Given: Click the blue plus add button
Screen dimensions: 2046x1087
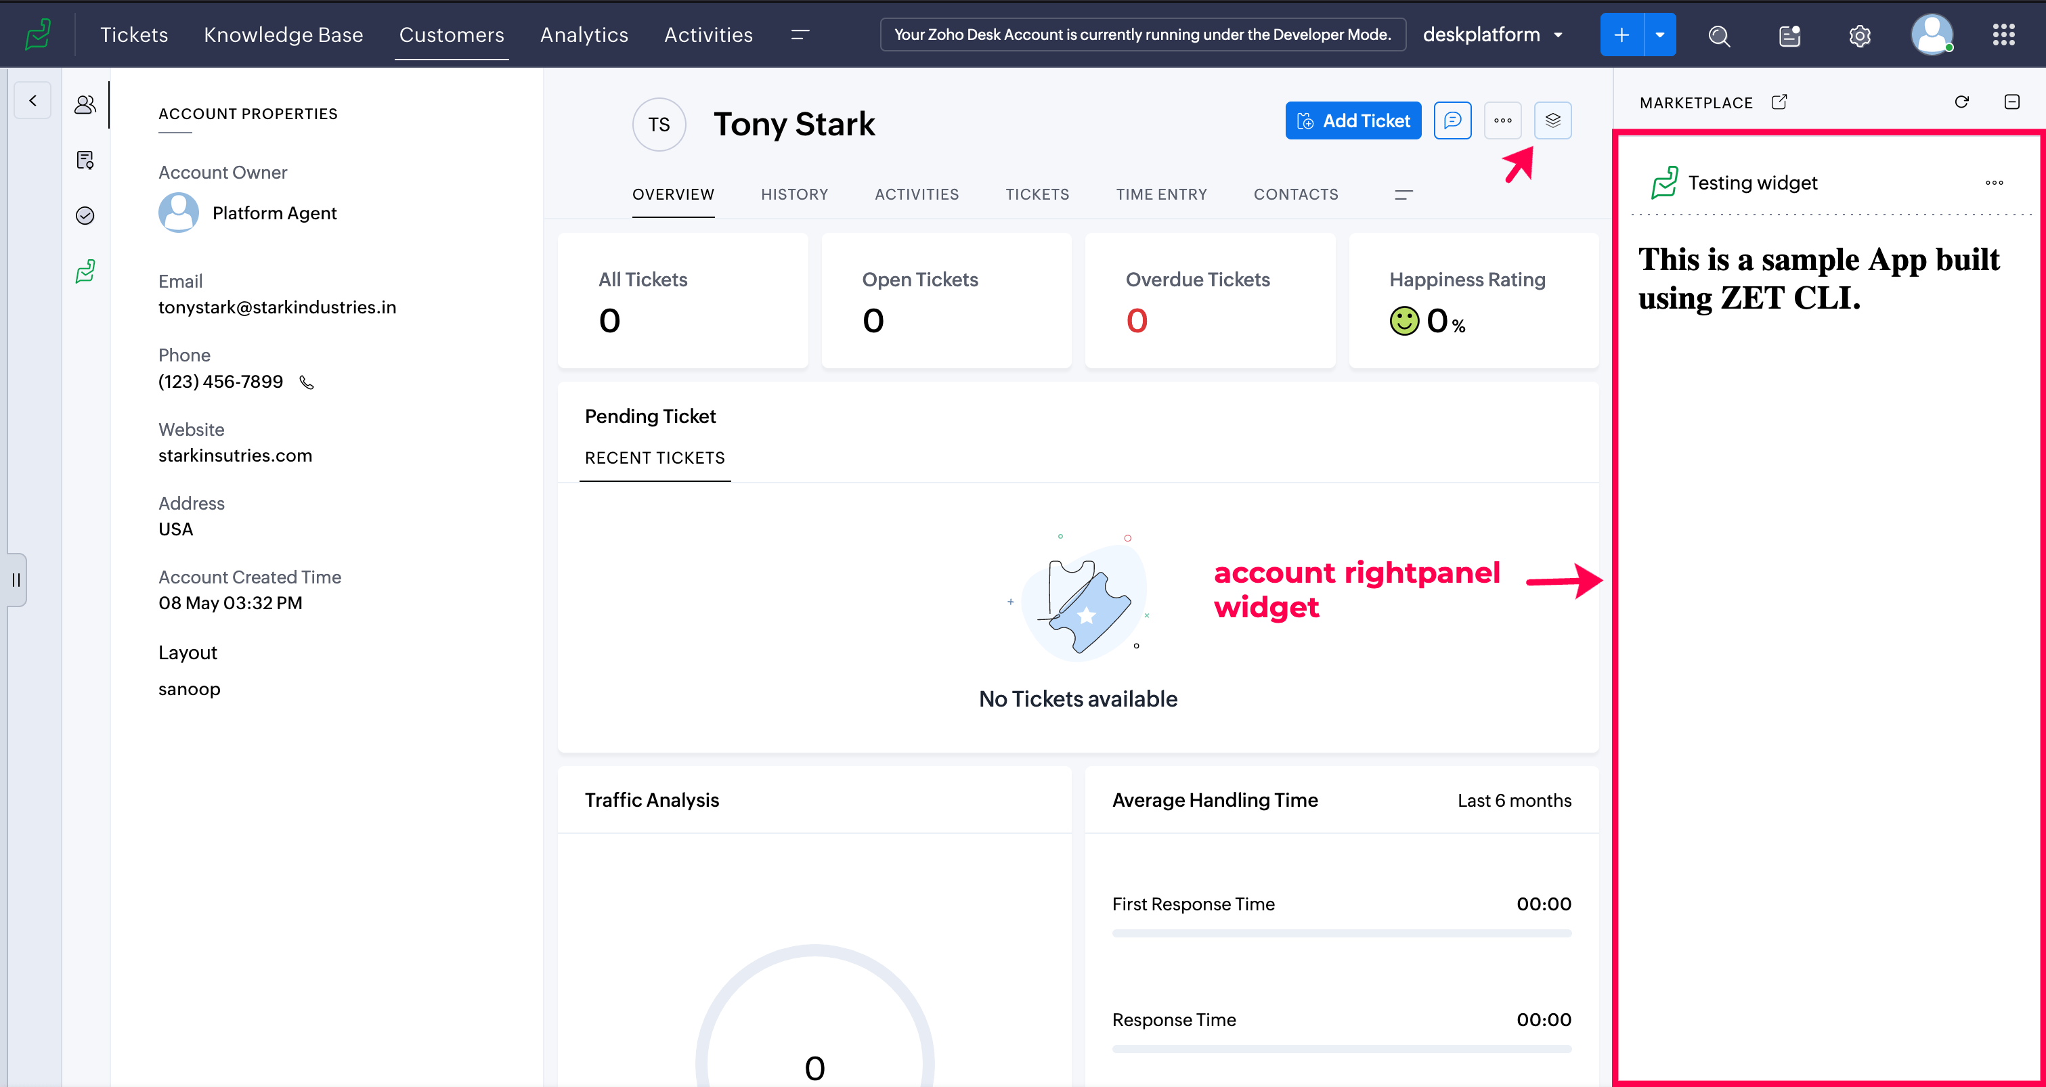Looking at the screenshot, I should 1621,35.
